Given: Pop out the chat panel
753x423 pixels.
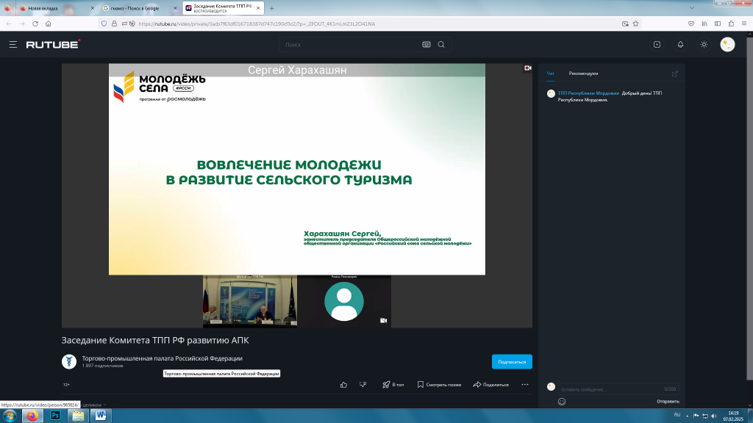Looking at the screenshot, I should coord(675,73).
